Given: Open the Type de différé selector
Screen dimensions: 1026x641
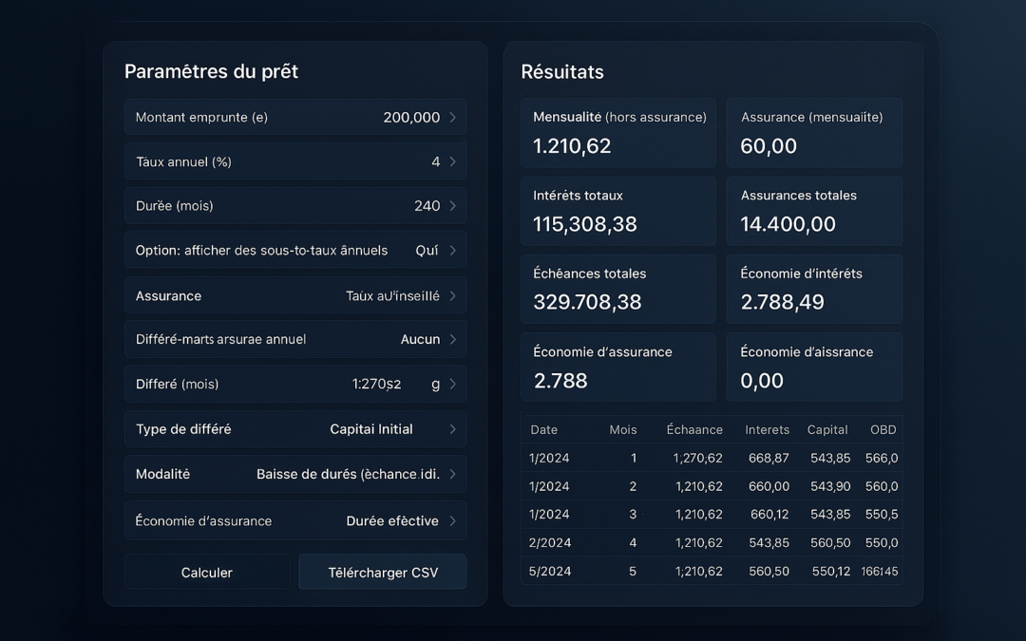Looking at the screenshot, I should pos(294,428).
